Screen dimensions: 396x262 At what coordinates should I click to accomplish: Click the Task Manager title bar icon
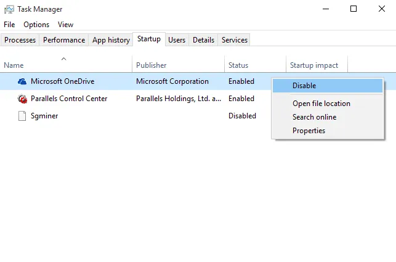9,9
